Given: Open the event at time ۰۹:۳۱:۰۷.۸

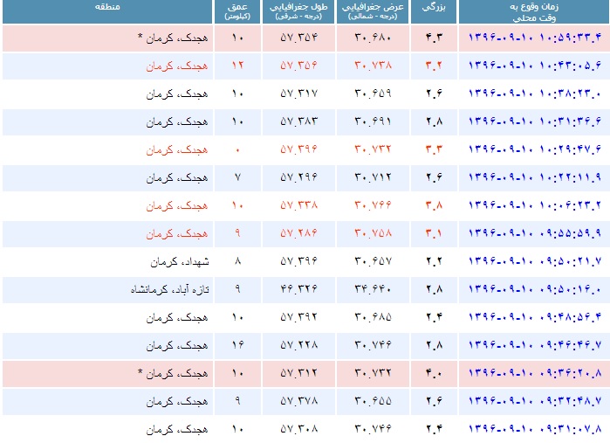Looking at the screenshot, I should coord(535,429).
